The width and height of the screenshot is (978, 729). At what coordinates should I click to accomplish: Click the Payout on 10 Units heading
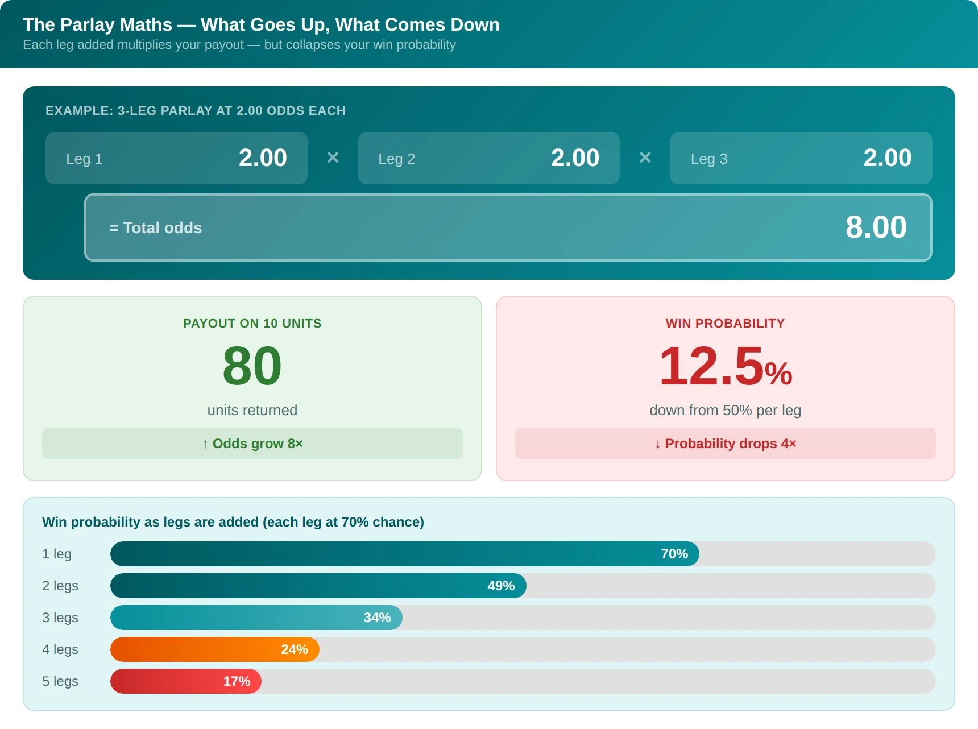click(252, 324)
